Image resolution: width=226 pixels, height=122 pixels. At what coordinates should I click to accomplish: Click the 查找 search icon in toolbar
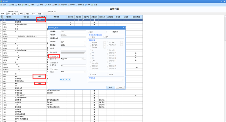16,5
